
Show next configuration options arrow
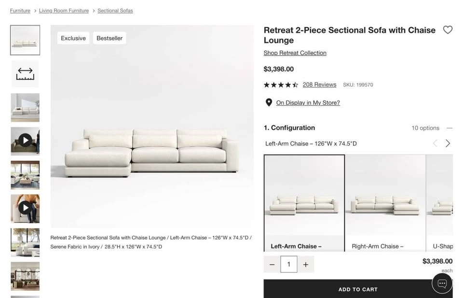point(448,143)
